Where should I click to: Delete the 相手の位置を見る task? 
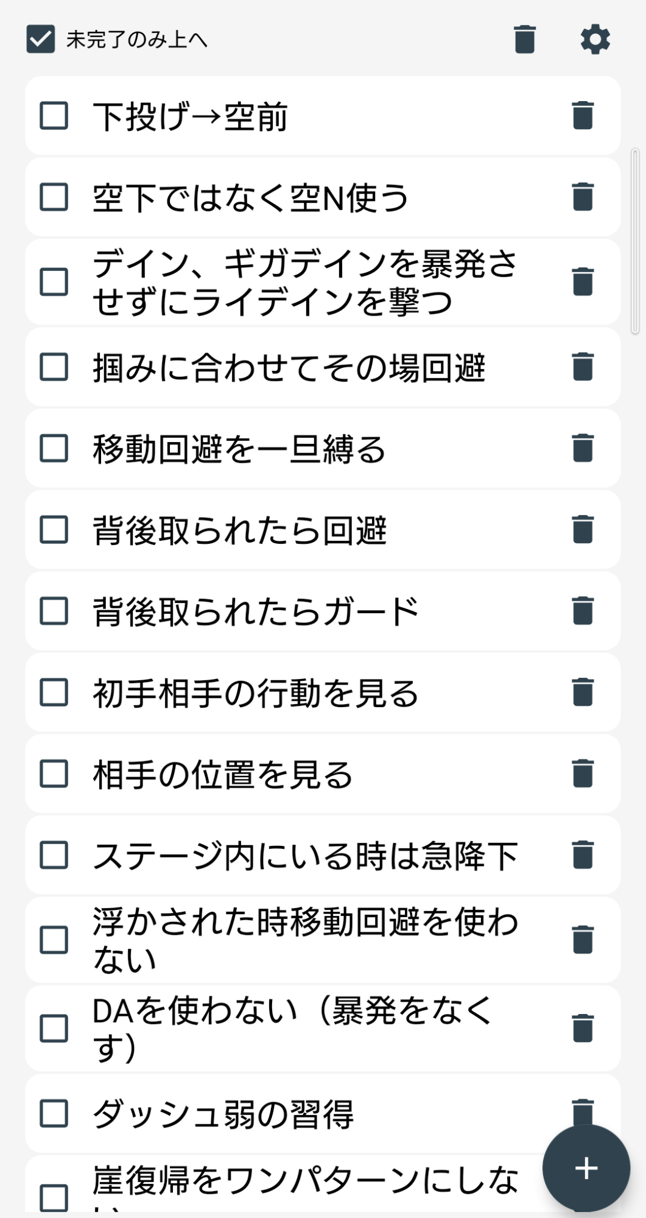click(583, 773)
